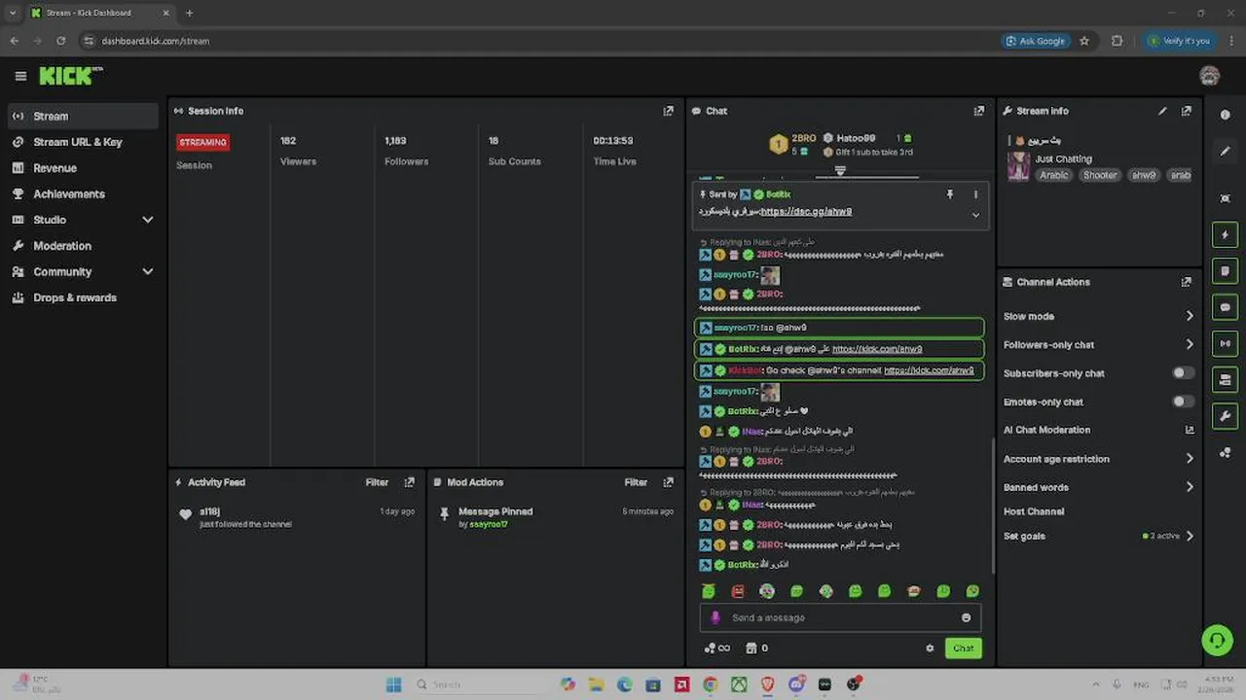This screenshot has height=700, width=1246.
Task: Click the pencil icon in right sidebar
Action: point(1225,152)
